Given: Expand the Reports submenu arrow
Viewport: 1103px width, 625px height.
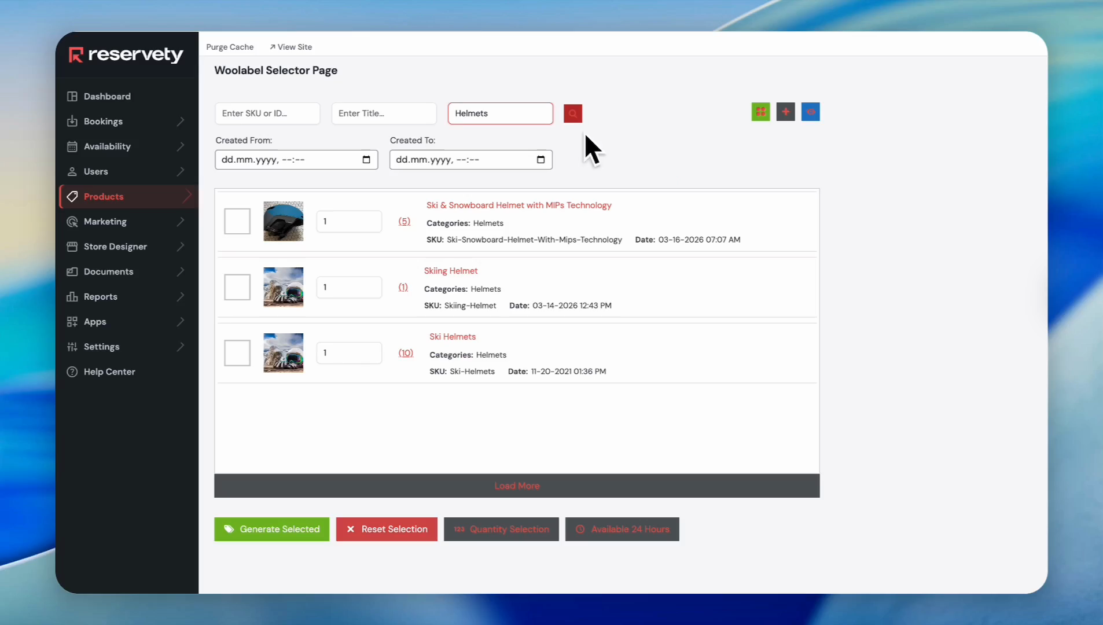Looking at the screenshot, I should (181, 297).
